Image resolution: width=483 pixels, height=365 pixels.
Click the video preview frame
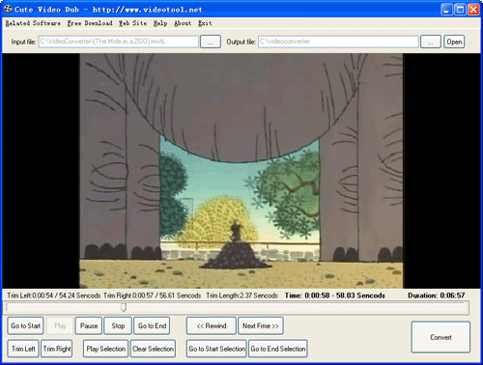pyautogui.click(x=241, y=171)
